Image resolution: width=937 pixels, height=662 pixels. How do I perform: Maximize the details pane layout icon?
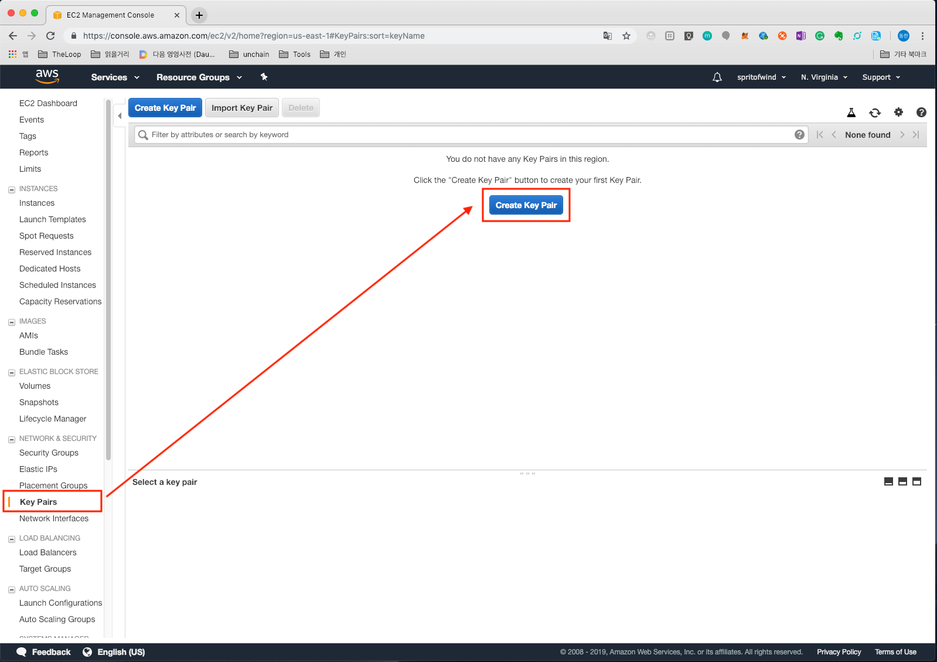(x=917, y=481)
